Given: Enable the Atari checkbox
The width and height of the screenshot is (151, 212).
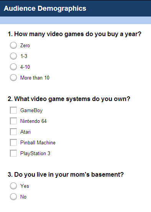Looking at the screenshot, I should click(13, 132).
